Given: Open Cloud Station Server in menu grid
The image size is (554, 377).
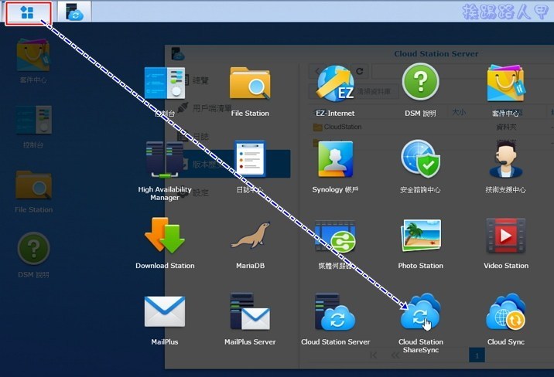Looking at the screenshot, I should (x=335, y=314).
